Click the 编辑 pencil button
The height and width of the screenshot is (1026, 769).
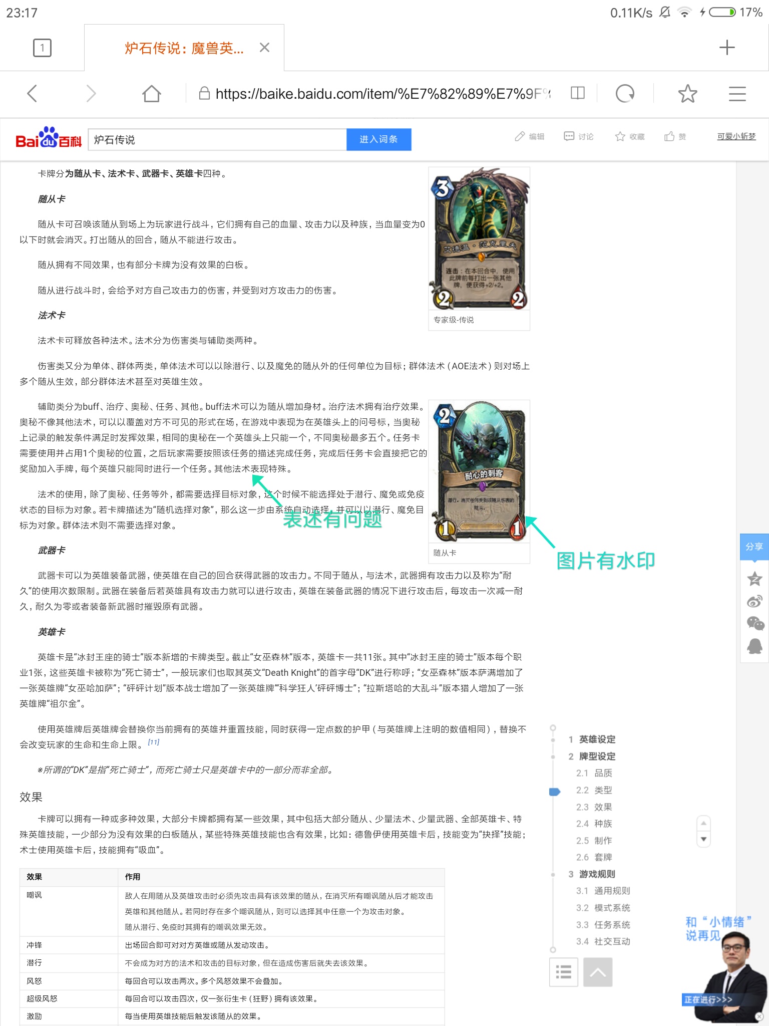click(x=530, y=136)
